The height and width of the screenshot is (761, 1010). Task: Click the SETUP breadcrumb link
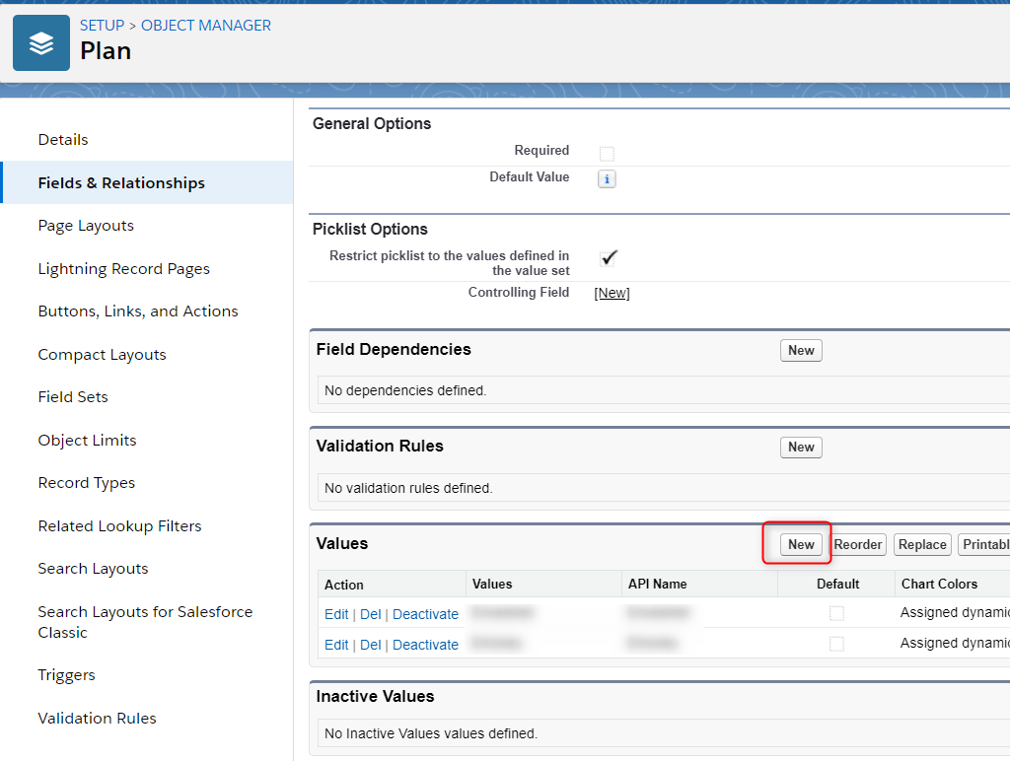[102, 25]
